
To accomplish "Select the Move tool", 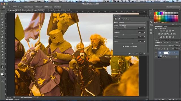I will (2, 13).
